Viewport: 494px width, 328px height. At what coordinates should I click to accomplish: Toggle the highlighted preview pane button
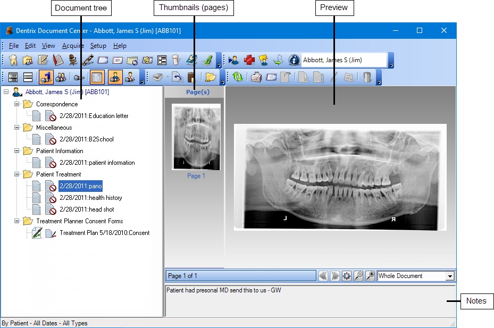(97, 78)
